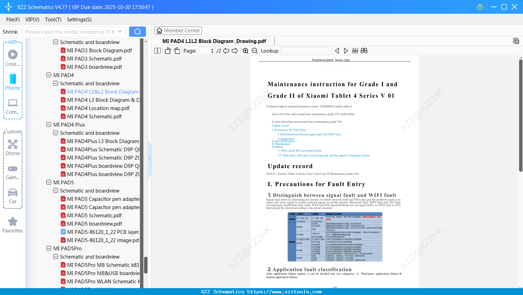This screenshot has height=295, width=523.
Task: Open MI PAD4 Schematic.pdf
Action: [94, 117]
